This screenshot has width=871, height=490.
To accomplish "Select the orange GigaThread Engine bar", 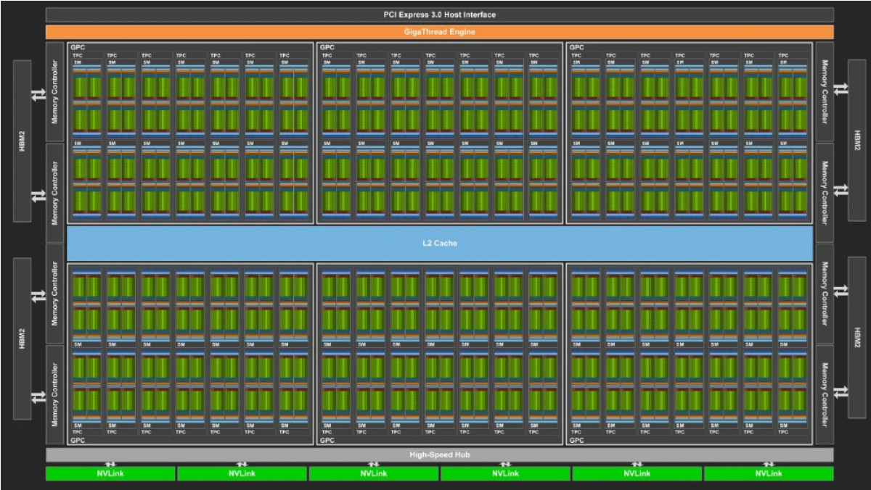I will click(x=439, y=32).
